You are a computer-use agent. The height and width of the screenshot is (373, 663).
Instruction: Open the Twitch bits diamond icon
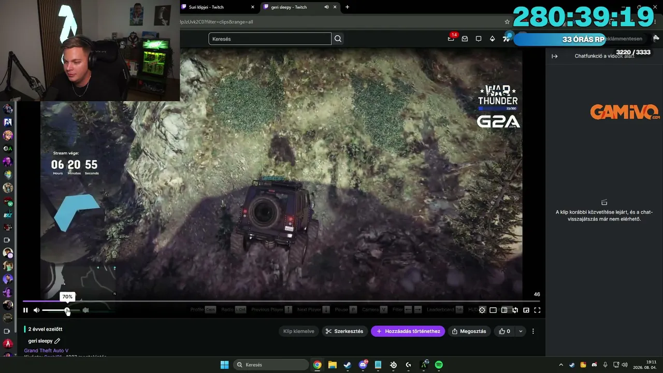tap(492, 39)
